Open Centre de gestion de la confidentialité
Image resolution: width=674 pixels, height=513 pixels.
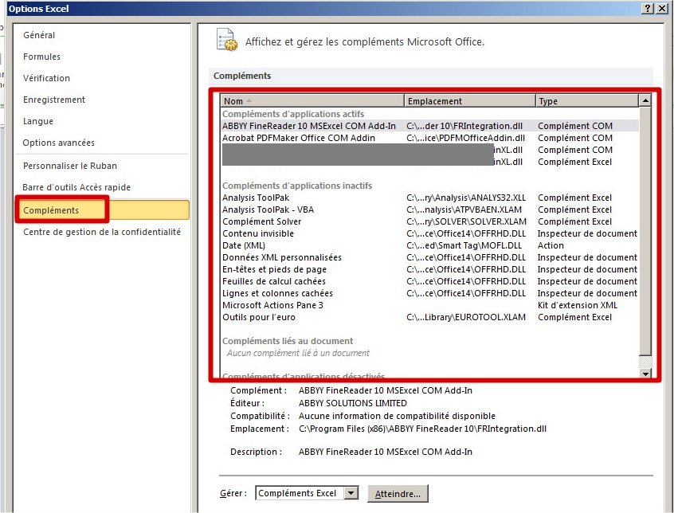coord(101,232)
